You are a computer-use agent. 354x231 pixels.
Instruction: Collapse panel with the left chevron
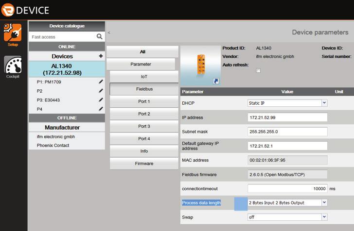(x=109, y=33)
